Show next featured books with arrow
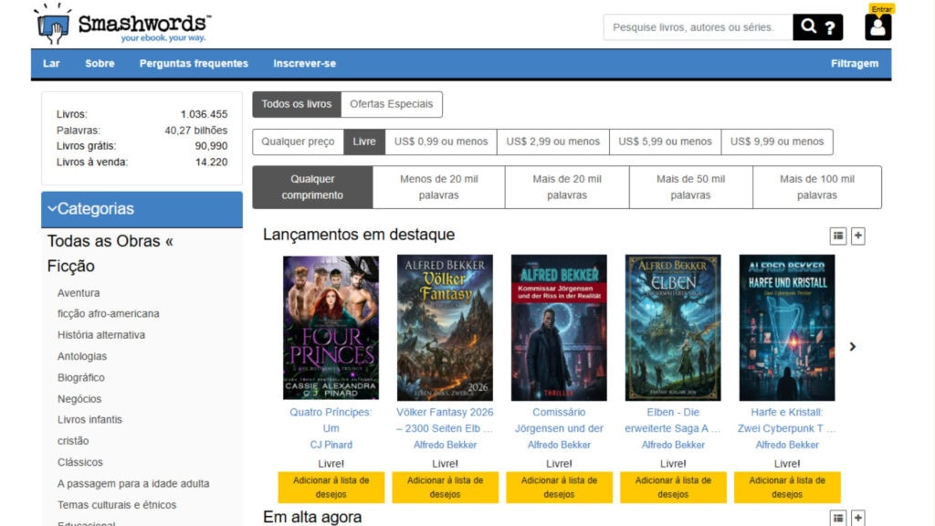The image size is (935, 526). click(853, 346)
